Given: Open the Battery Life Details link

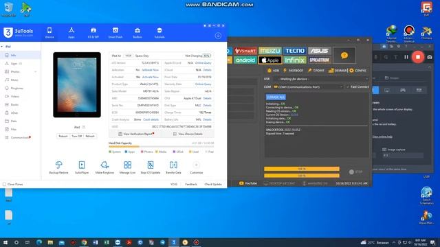Looking at the screenshot, I should click(208, 119).
